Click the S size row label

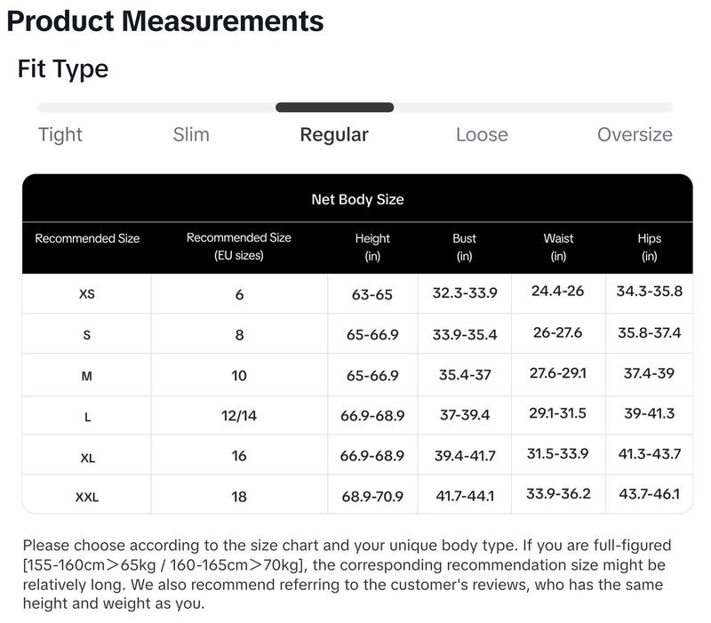coord(86,335)
